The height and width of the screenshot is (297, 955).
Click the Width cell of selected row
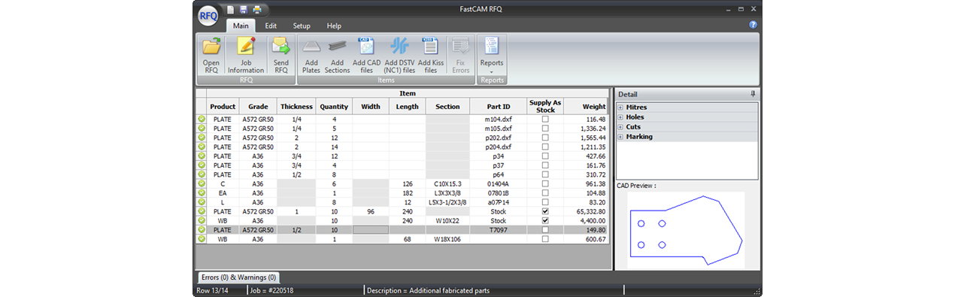pyautogui.click(x=371, y=230)
